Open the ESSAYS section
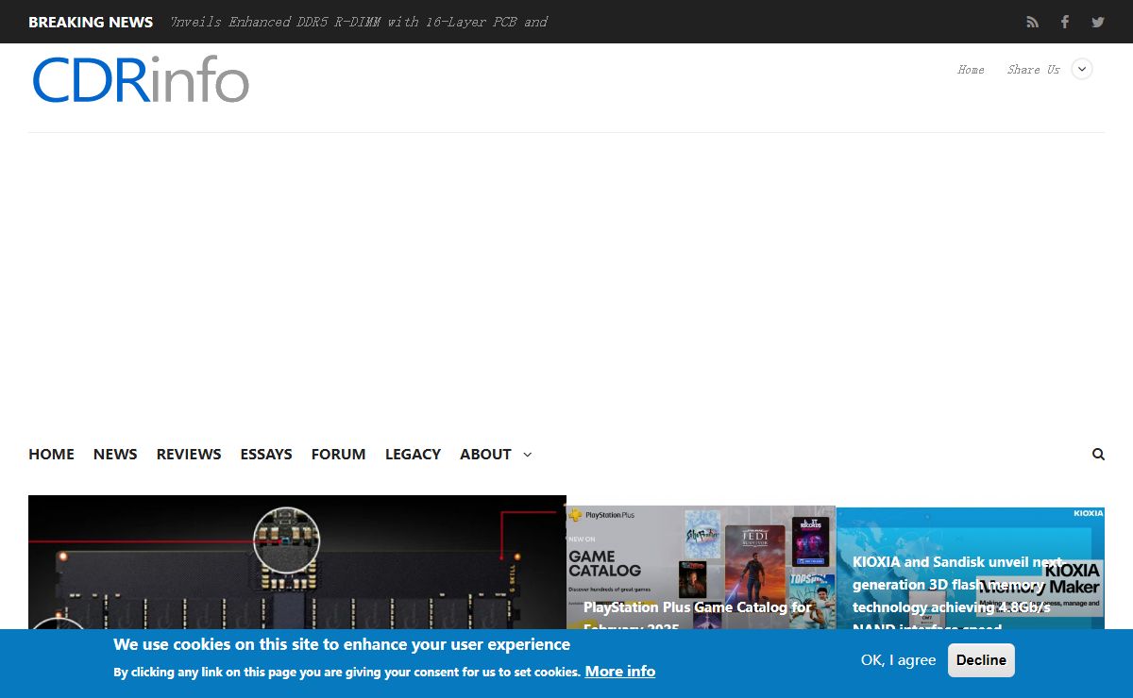The height and width of the screenshot is (698, 1133). (x=266, y=455)
